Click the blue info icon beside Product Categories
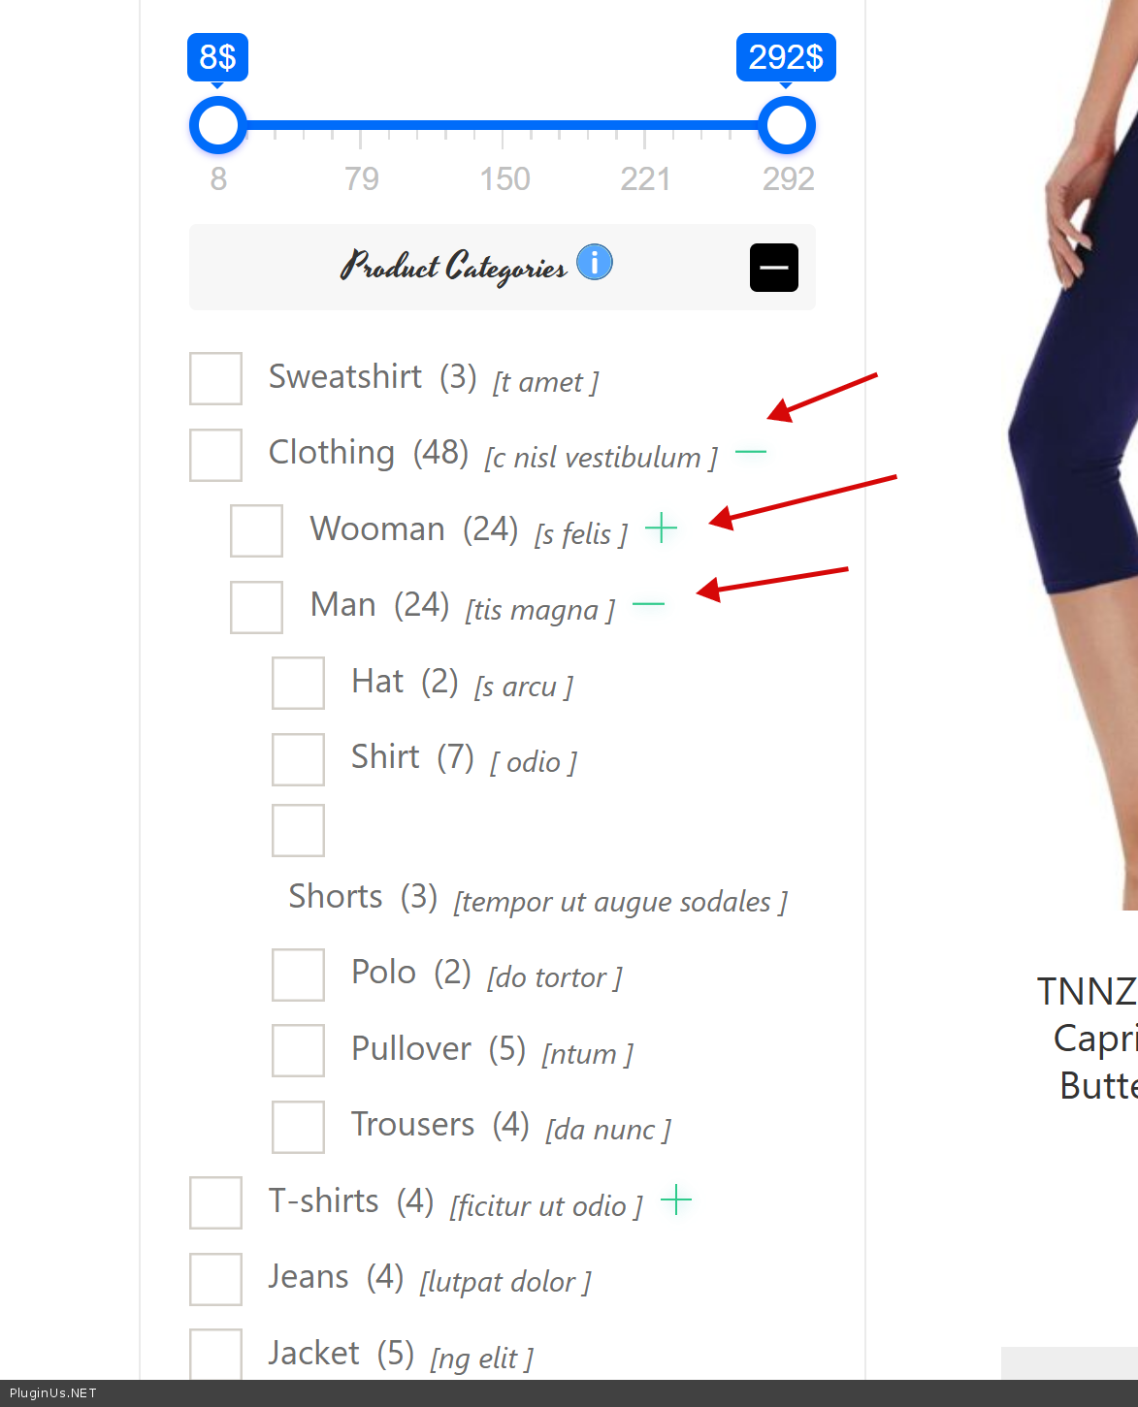 pyautogui.click(x=595, y=262)
